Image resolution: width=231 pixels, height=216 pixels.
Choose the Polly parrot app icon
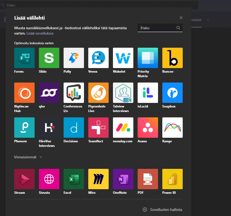point(74,58)
